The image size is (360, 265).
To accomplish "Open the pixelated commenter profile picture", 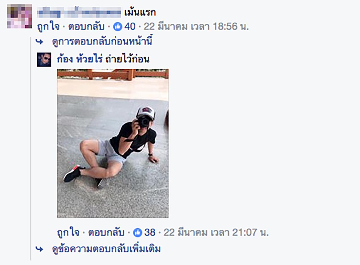I will (x=19, y=16).
